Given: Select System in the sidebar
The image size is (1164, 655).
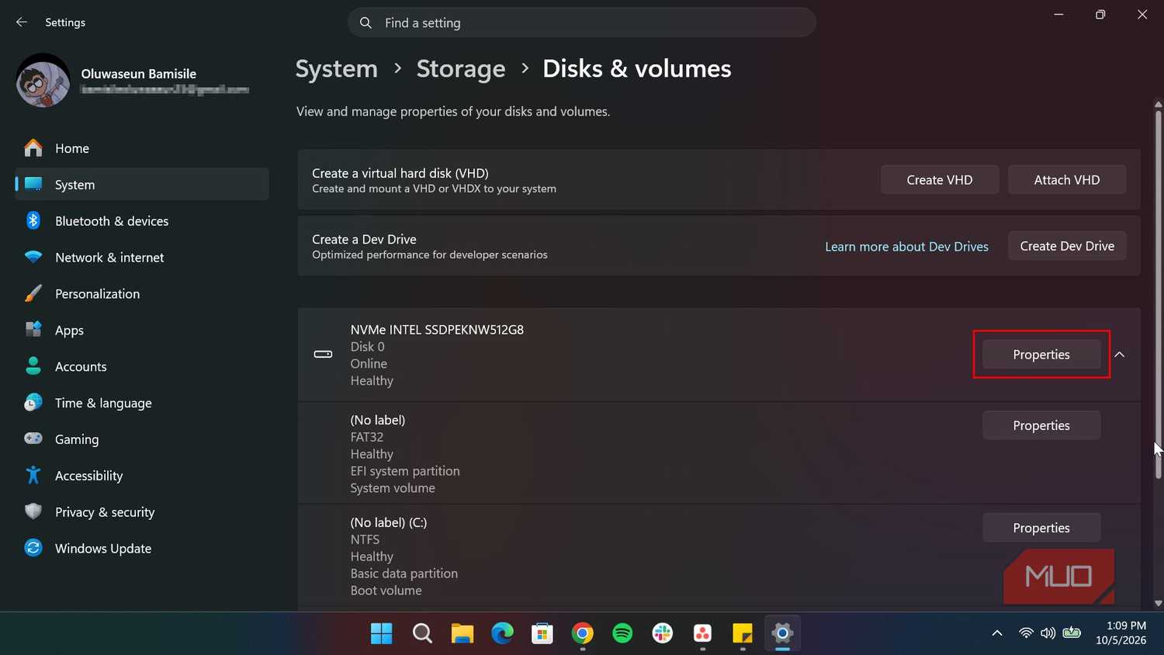Looking at the screenshot, I should [x=142, y=185].
